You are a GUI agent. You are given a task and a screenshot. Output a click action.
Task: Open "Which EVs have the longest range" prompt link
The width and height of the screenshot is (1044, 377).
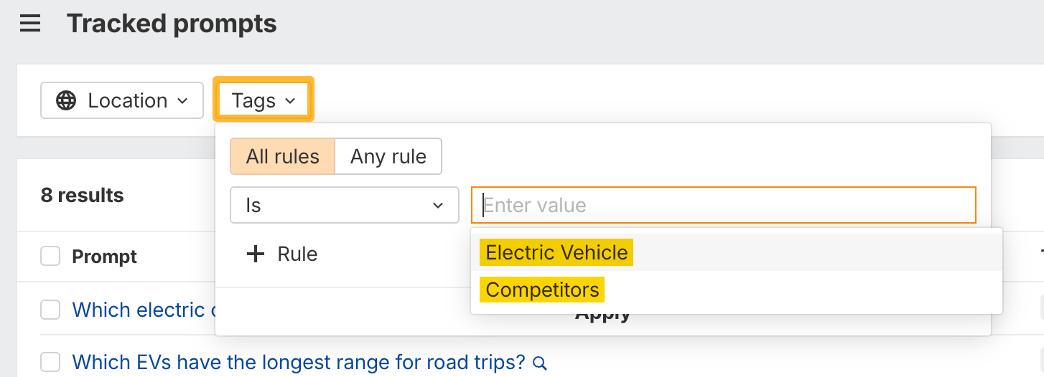pyautogui.click(x=299, y=363)
